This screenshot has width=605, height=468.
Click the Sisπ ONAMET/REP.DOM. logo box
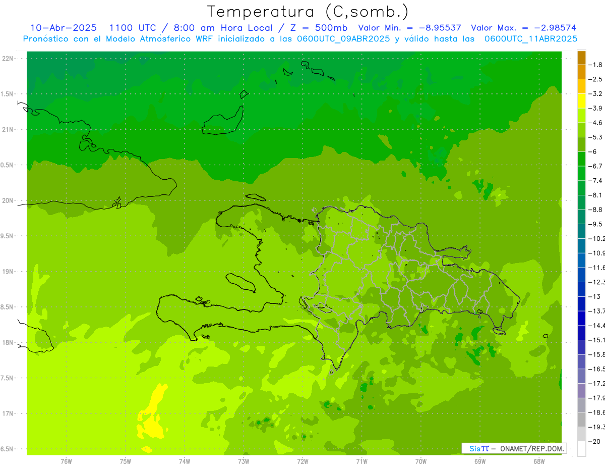coord(514,448)
